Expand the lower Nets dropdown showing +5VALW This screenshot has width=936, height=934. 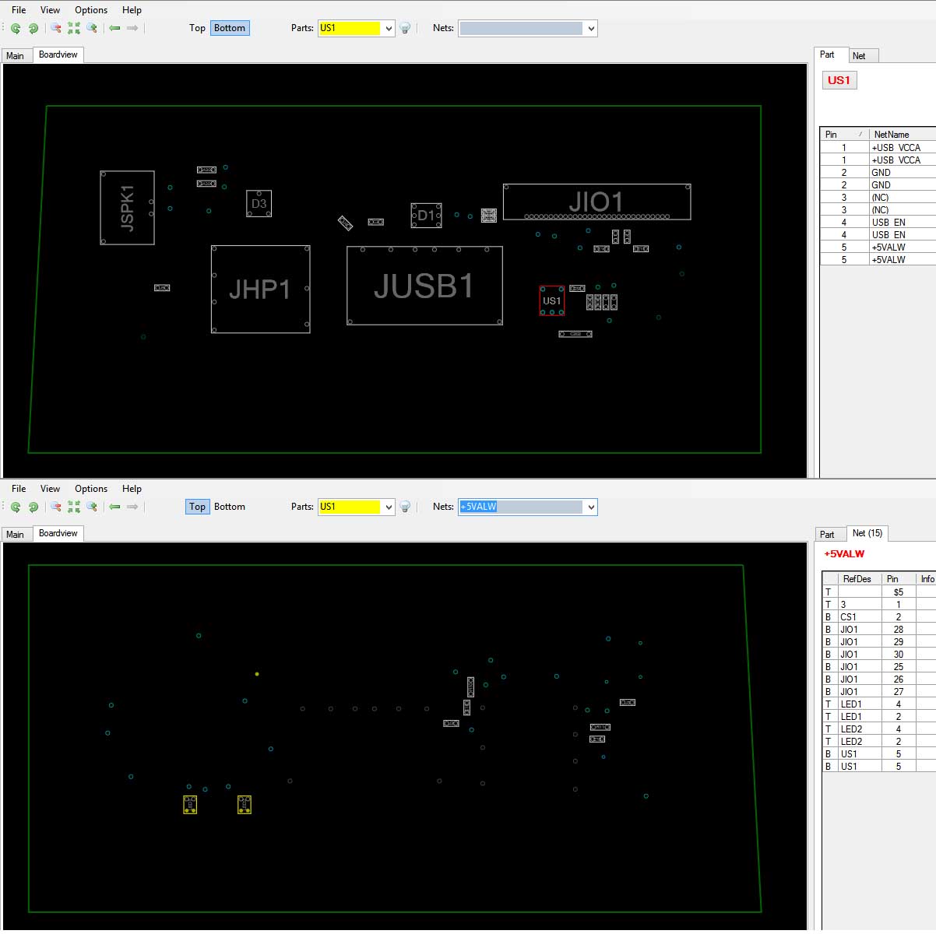(591, 507)
